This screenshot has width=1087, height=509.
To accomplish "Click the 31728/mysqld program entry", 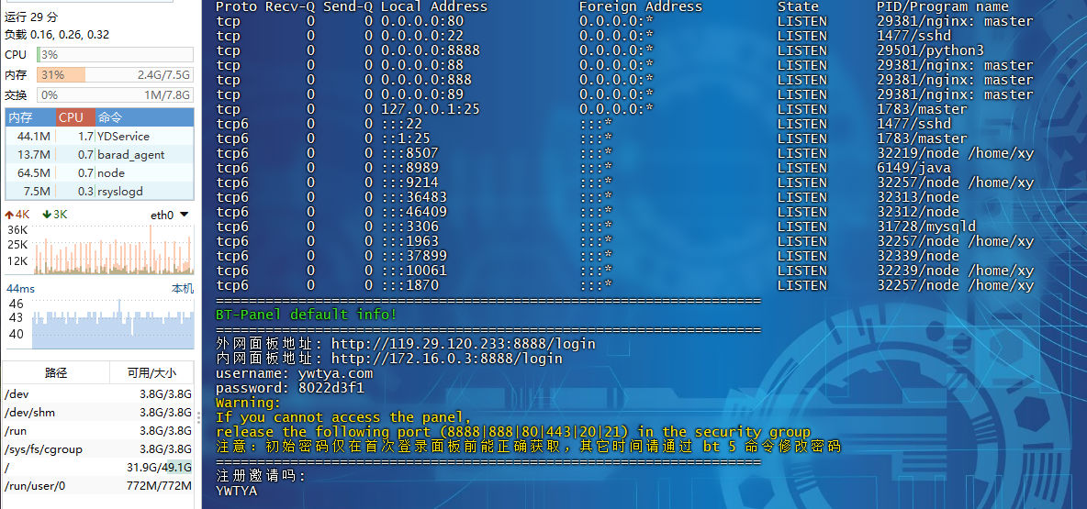I will point(926,227).
